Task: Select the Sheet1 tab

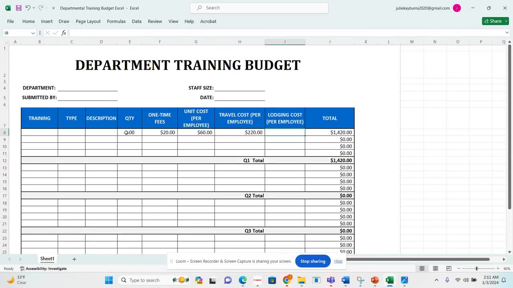Action: (x=47, y=259)
